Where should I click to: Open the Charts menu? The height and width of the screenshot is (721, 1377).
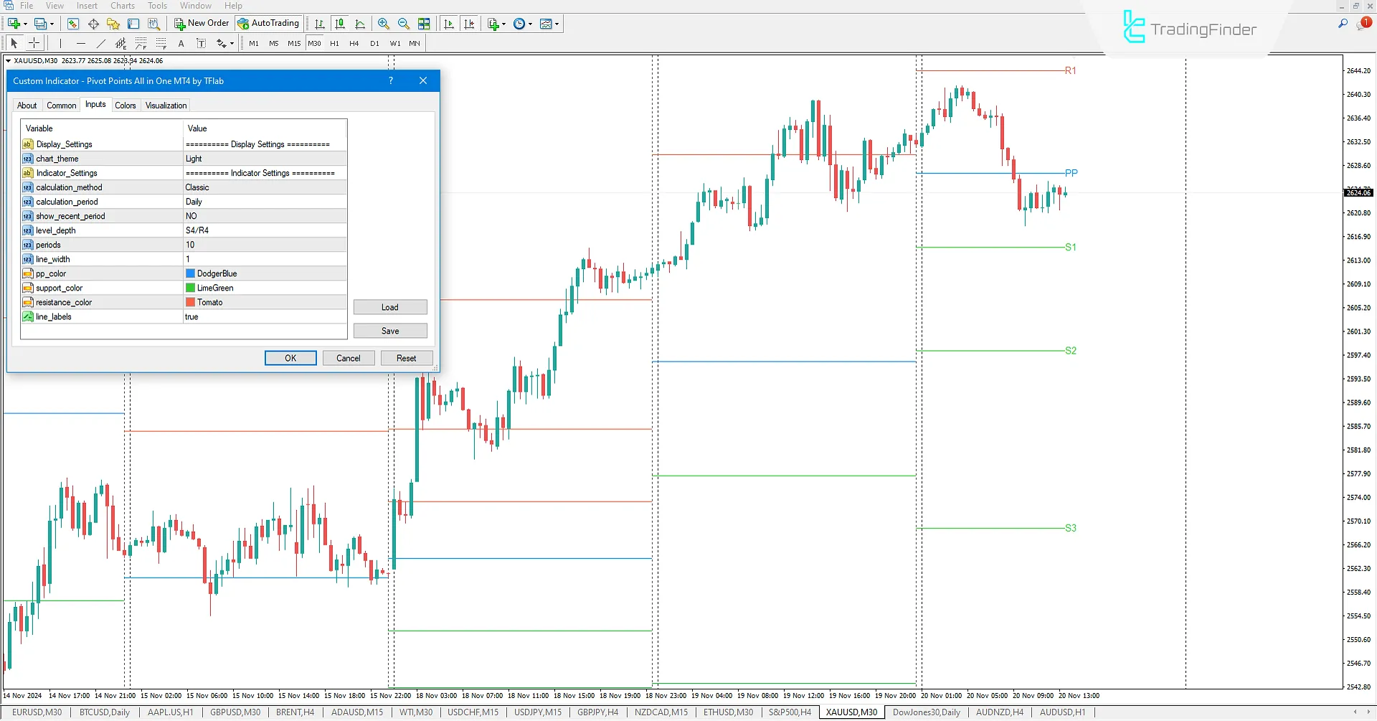(x=122, y=6)
